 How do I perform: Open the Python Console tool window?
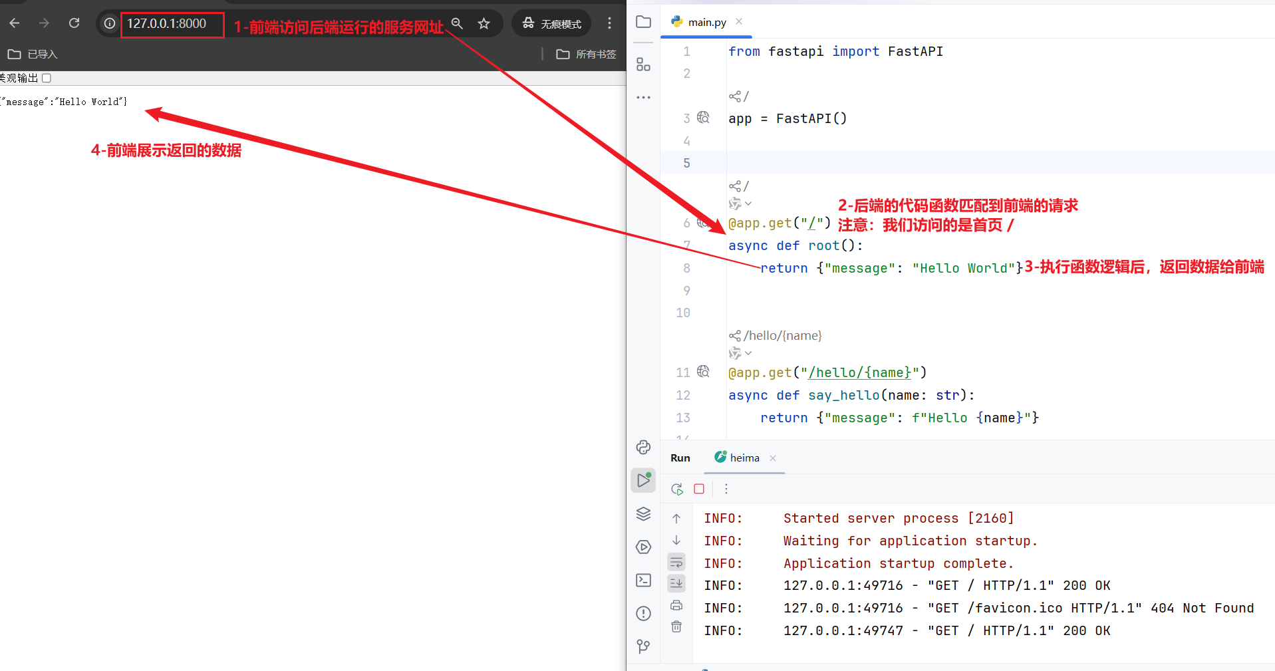click(x=643, y=448)
